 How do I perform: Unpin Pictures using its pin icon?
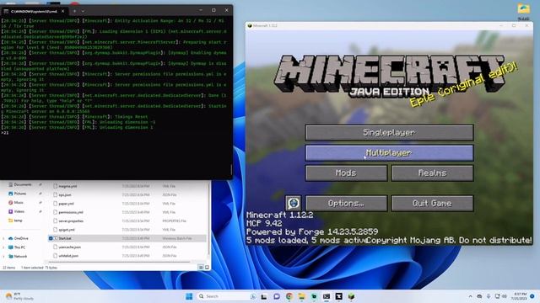(40, 194)
